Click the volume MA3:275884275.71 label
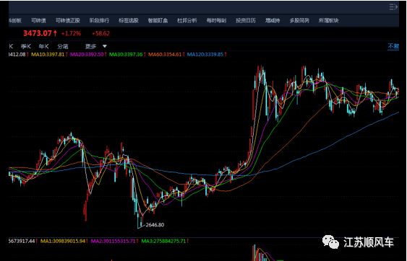 pos(164,241)
